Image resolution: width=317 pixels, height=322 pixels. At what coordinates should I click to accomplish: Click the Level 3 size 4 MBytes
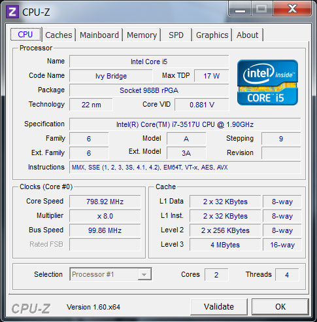click(x=225, y=245)
